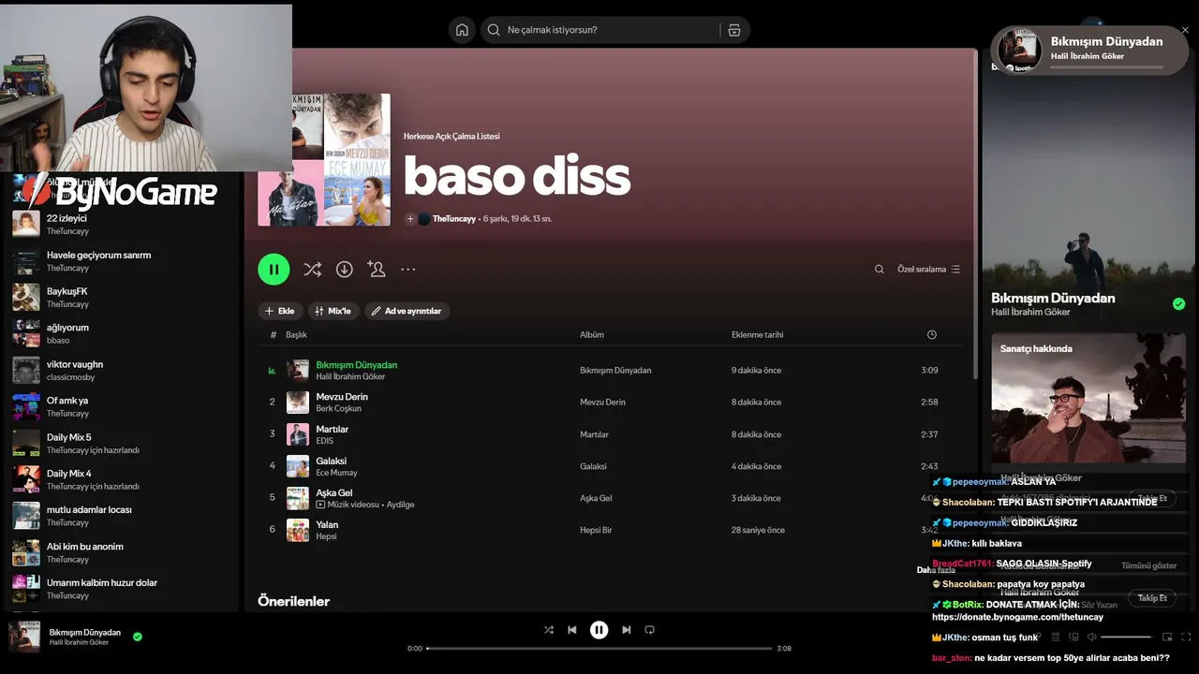Adjust the volume slider
This screenshot has width=1199, height=674.
[x=1127, y=637]
